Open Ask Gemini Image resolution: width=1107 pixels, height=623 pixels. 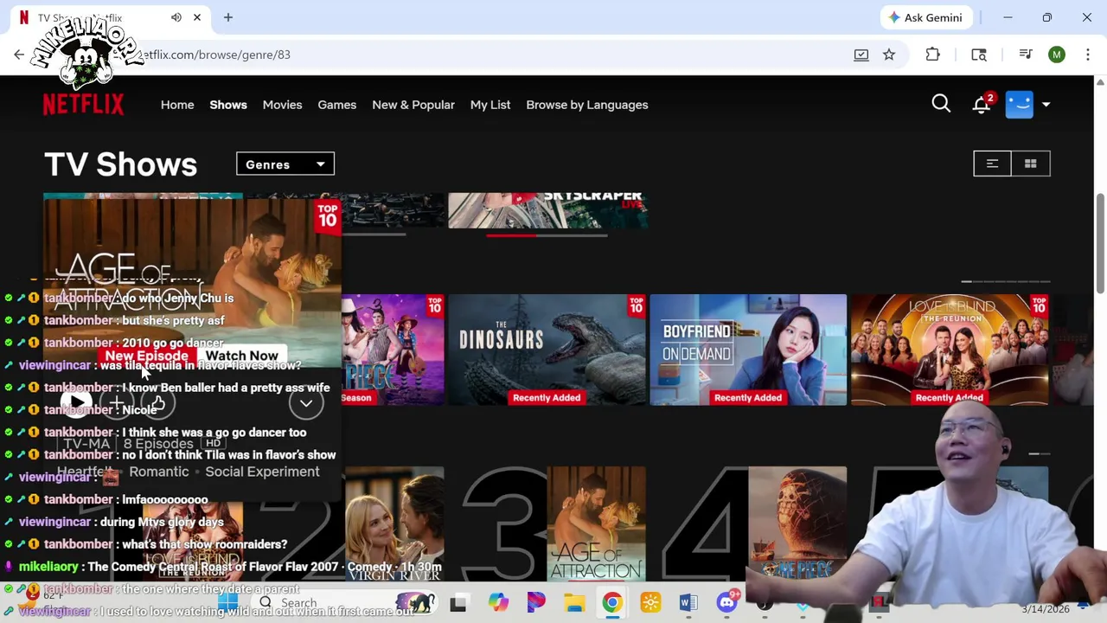coord(925,17)
